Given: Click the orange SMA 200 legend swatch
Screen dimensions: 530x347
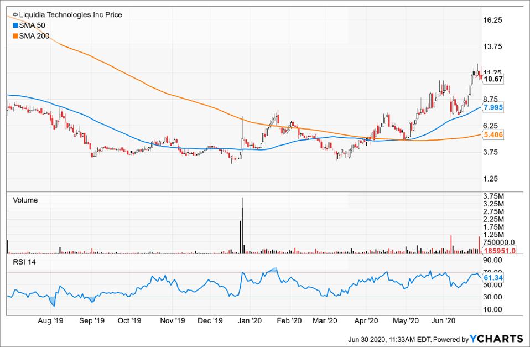Looking at the screenshot, I should coord(15,36).
